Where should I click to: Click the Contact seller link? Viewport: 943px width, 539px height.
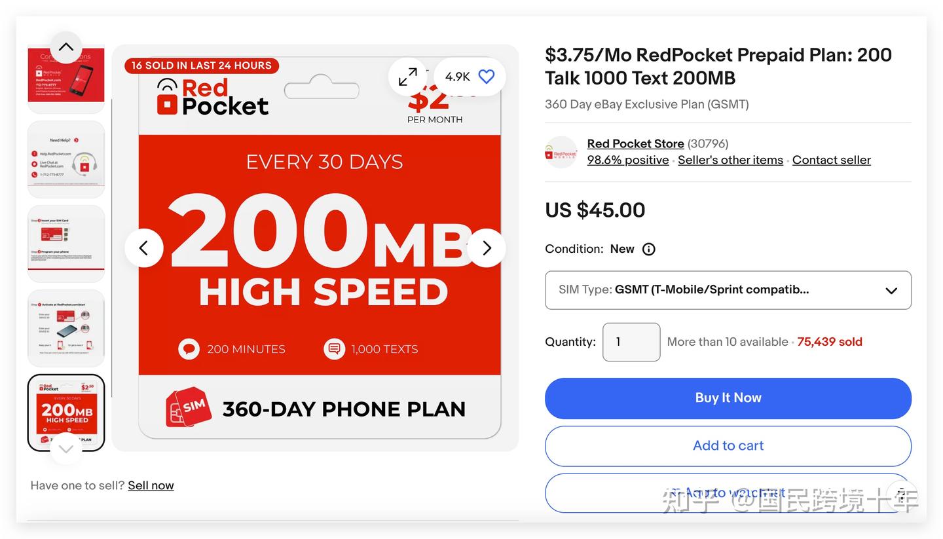(x=831, y=160)
